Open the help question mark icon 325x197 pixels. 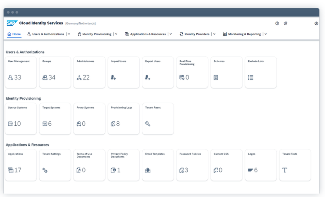coord(277,23)
